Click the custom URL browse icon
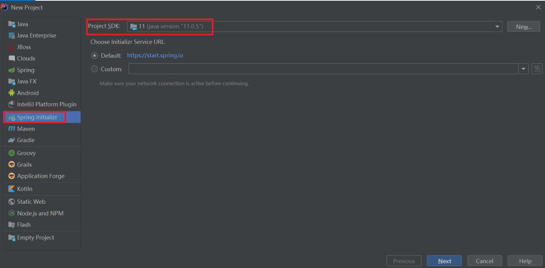 tap(537, 69)
